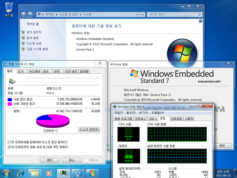
Task: Select the 일반 tab in disk properties
Action: click(11, 71)
